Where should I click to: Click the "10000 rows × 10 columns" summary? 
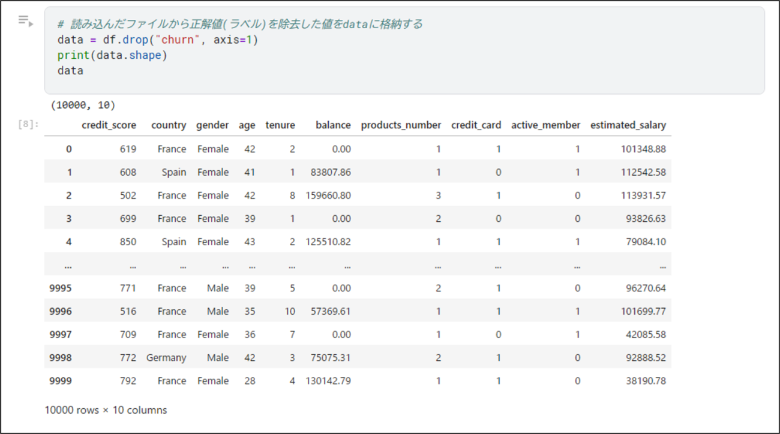(x=106, y=411)
